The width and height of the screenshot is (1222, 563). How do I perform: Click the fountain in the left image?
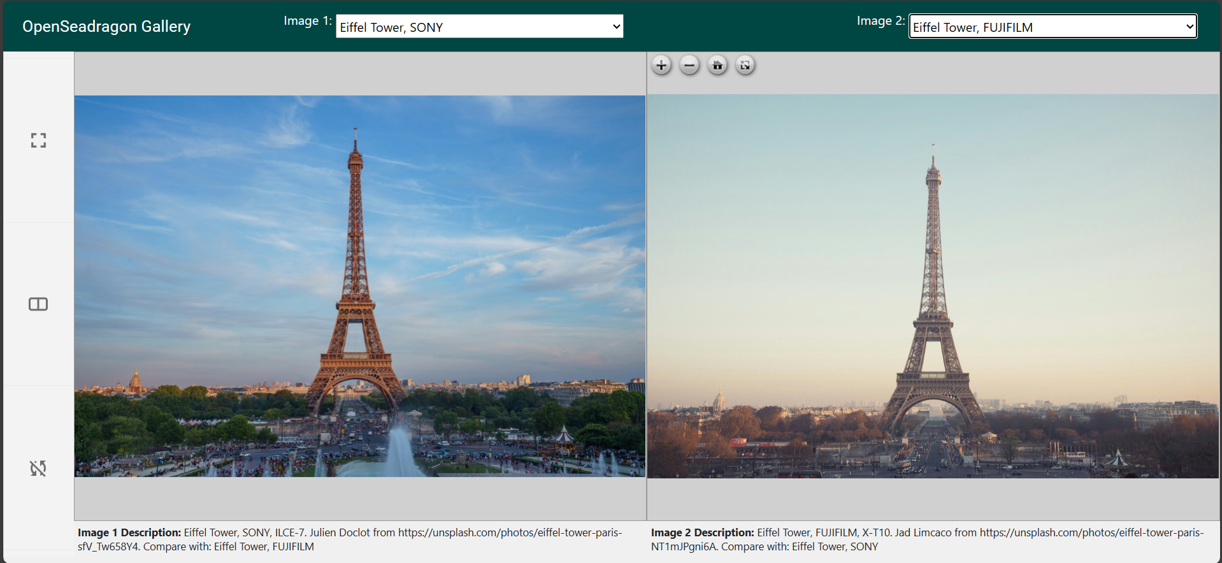click(x=399, y=452)
